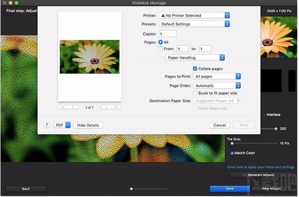Click the New Mosaic button
The image size is (299, 197).
[x=271, y=189]
